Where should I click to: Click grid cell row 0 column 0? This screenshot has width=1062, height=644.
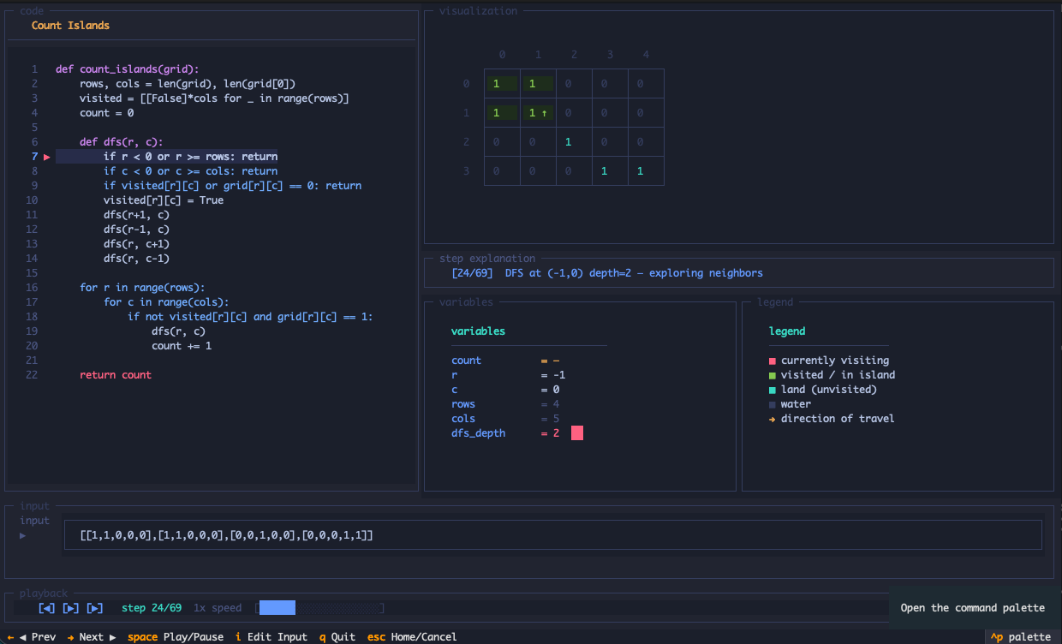coord(502,84)
